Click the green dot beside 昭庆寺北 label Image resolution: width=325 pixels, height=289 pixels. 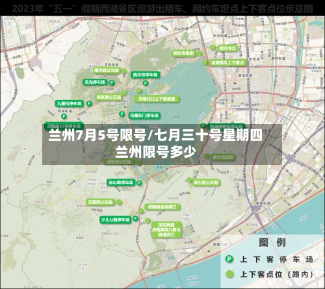point(213,47)
